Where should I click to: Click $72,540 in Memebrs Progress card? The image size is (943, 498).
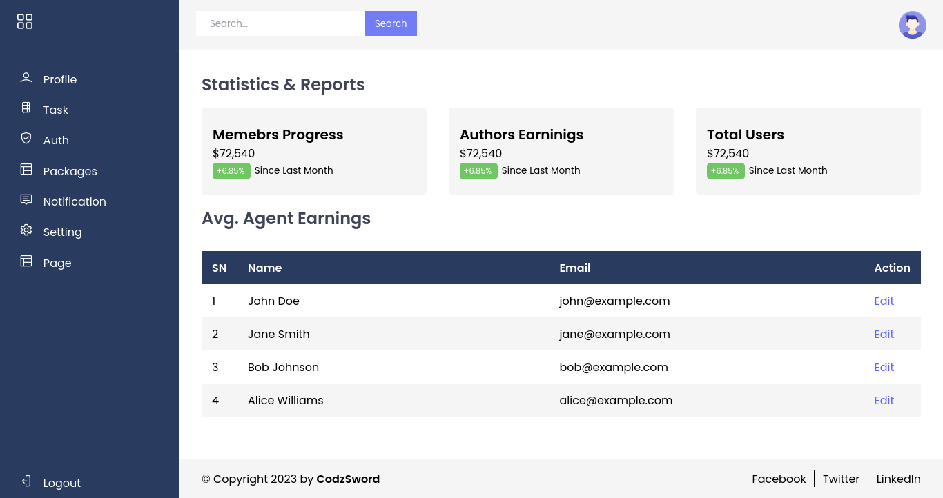point(233,153)
